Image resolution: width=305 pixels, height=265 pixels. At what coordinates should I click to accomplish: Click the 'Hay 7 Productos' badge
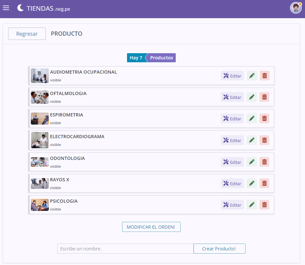151,58
